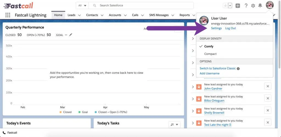The width and height of the screenshot is (281, 137).
Task: Open the Fastcall utility bar item
Action: [10, 133]
